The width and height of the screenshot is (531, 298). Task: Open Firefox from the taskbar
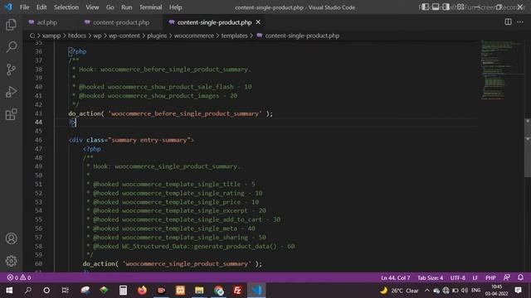point(142,291)
